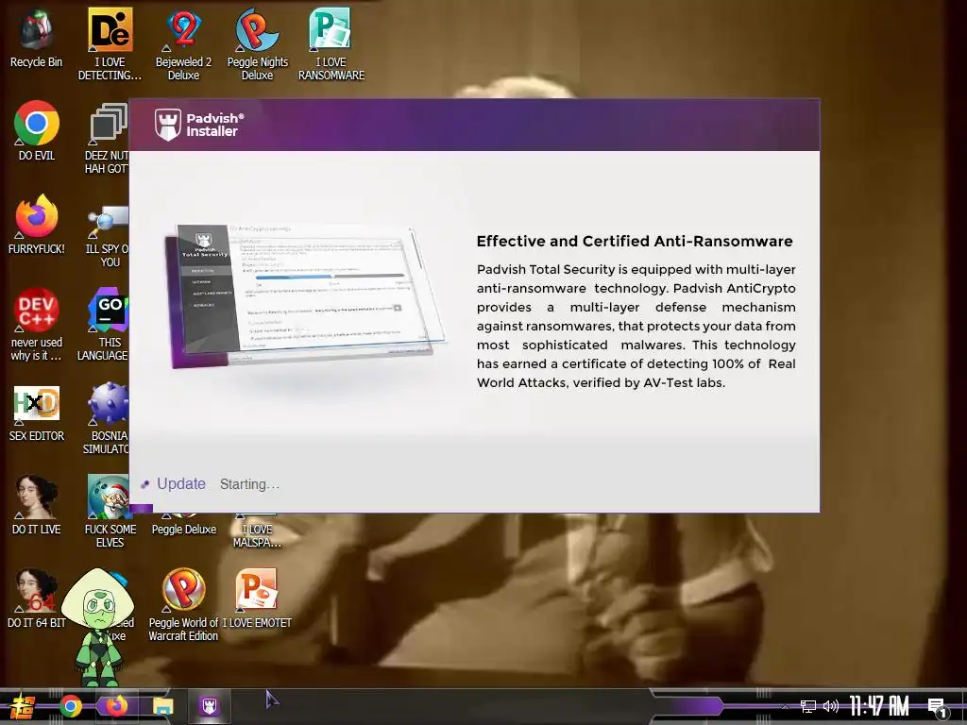Select the Peggle Deluxe desktop shortcut
Screen dimensions: 967x725
point(184,524)
